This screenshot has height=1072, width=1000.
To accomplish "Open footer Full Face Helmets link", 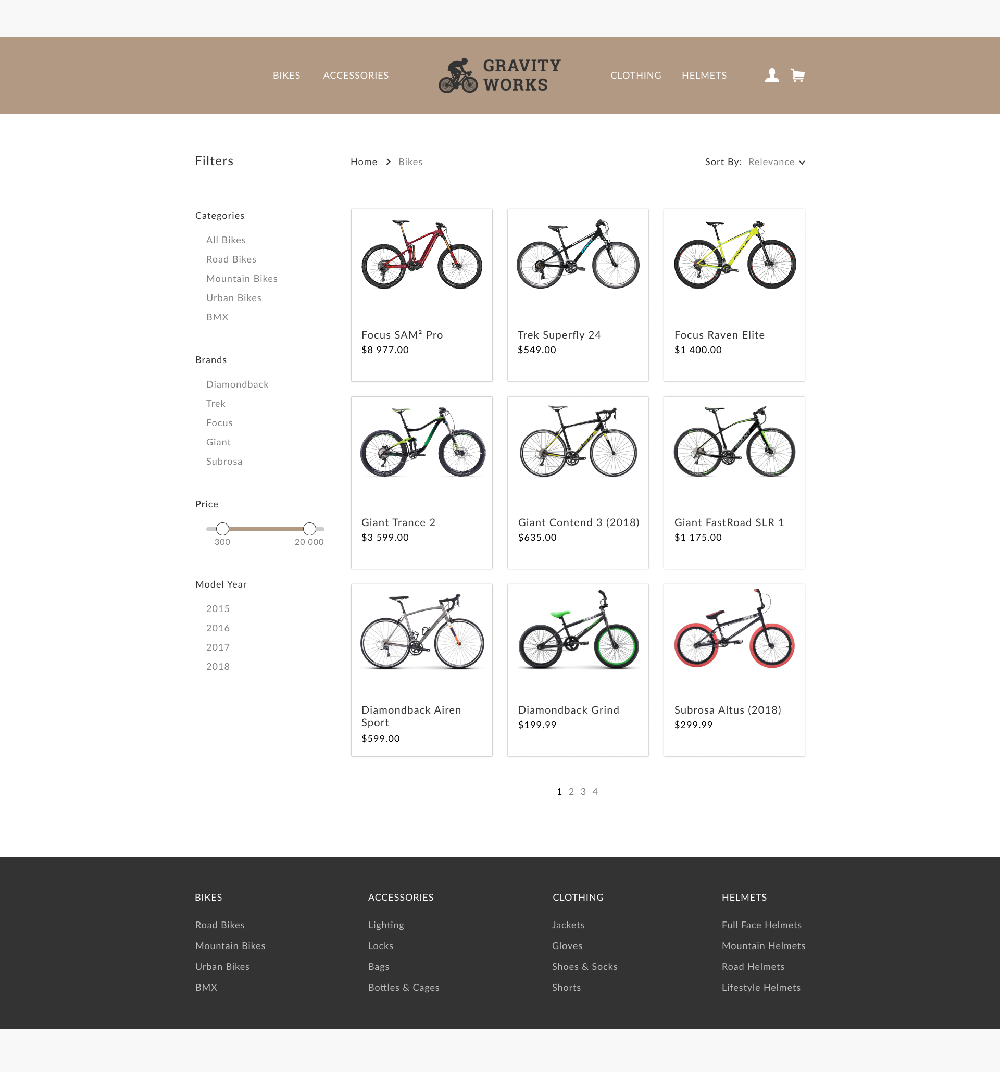I will click(761, 925).
